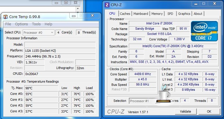Open the Help menu in Core Temp

[x=48, y=24]
